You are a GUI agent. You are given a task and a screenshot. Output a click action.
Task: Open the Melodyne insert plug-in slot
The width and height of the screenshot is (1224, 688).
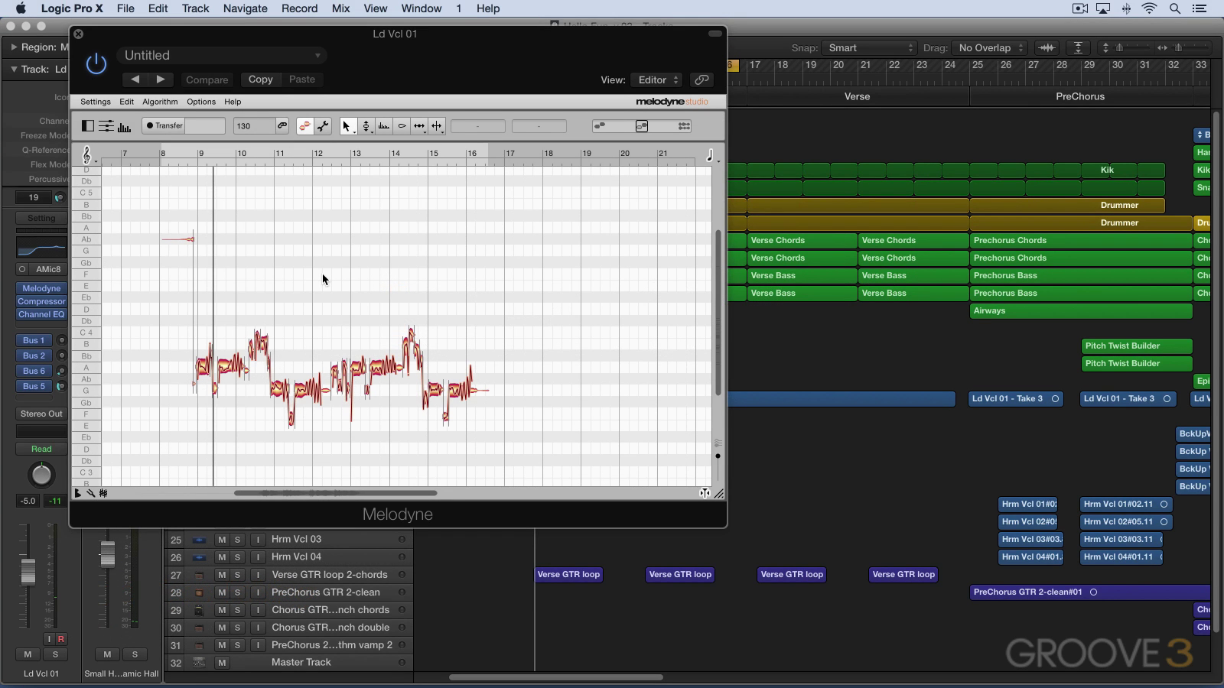click(x=41, y=288)
